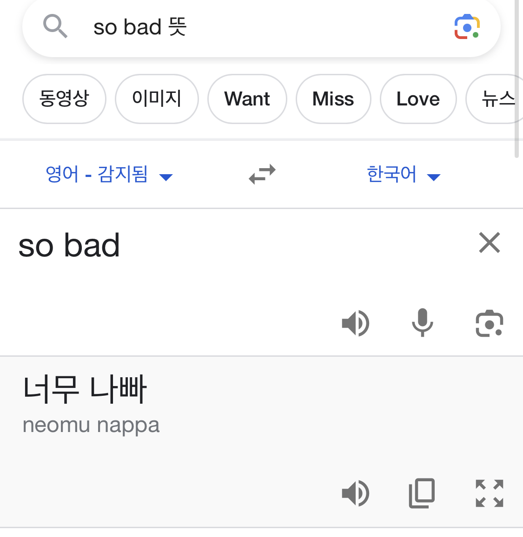Screen dimensions: 523x537
Task: Expand the translation to fullscreen view
Action: coord(489,493)
